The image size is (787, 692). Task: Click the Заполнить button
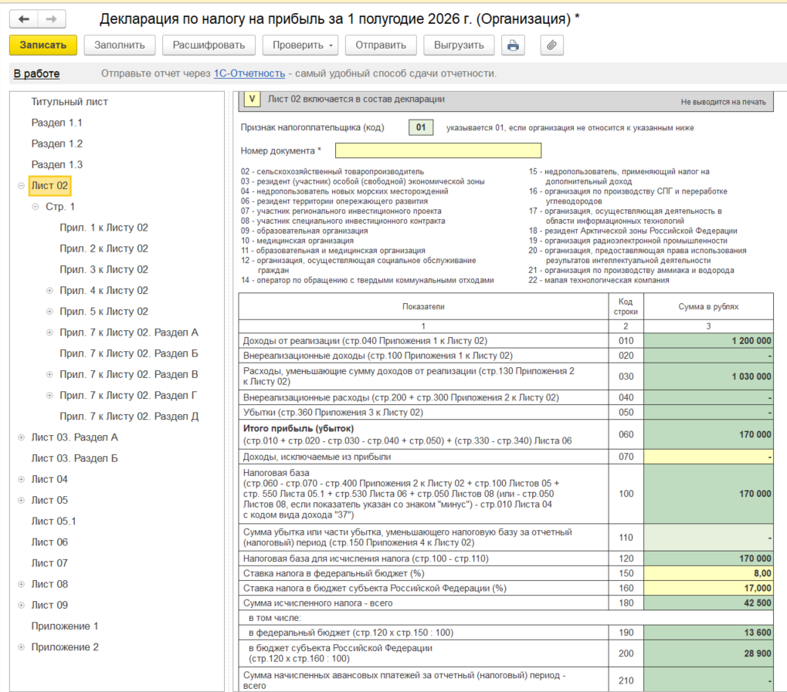[120, 45]
